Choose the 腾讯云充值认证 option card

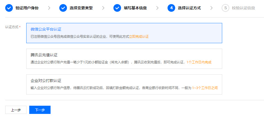[x=124, y=59]
